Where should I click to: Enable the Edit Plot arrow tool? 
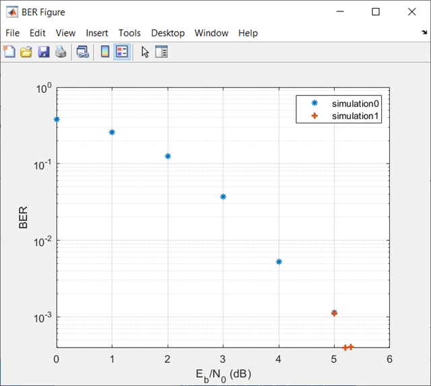pyautogui.click(x=145, y=52)
